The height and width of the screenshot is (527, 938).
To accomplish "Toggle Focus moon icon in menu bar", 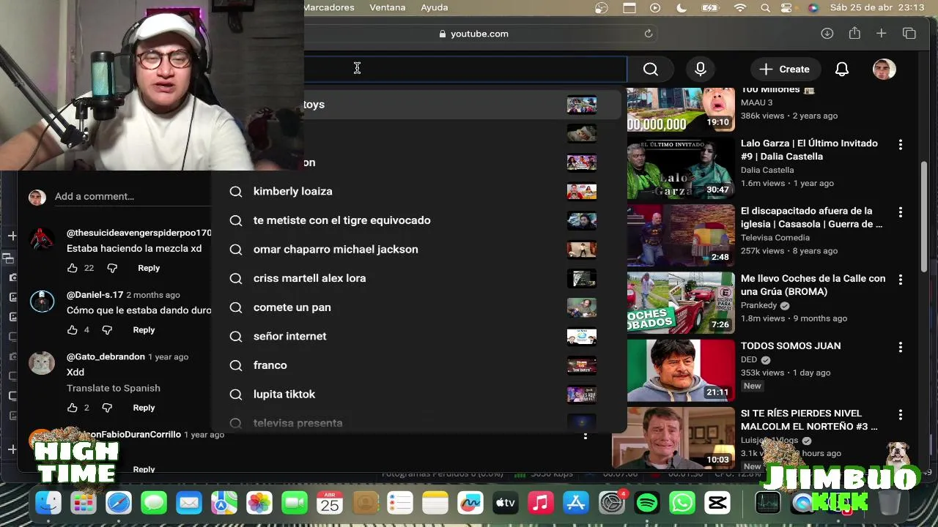I will point(682,7).
